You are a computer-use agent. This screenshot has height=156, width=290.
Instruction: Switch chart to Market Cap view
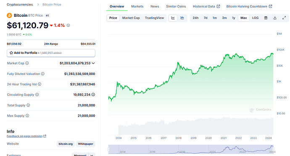pyautogui.click(x=131, y=18)
